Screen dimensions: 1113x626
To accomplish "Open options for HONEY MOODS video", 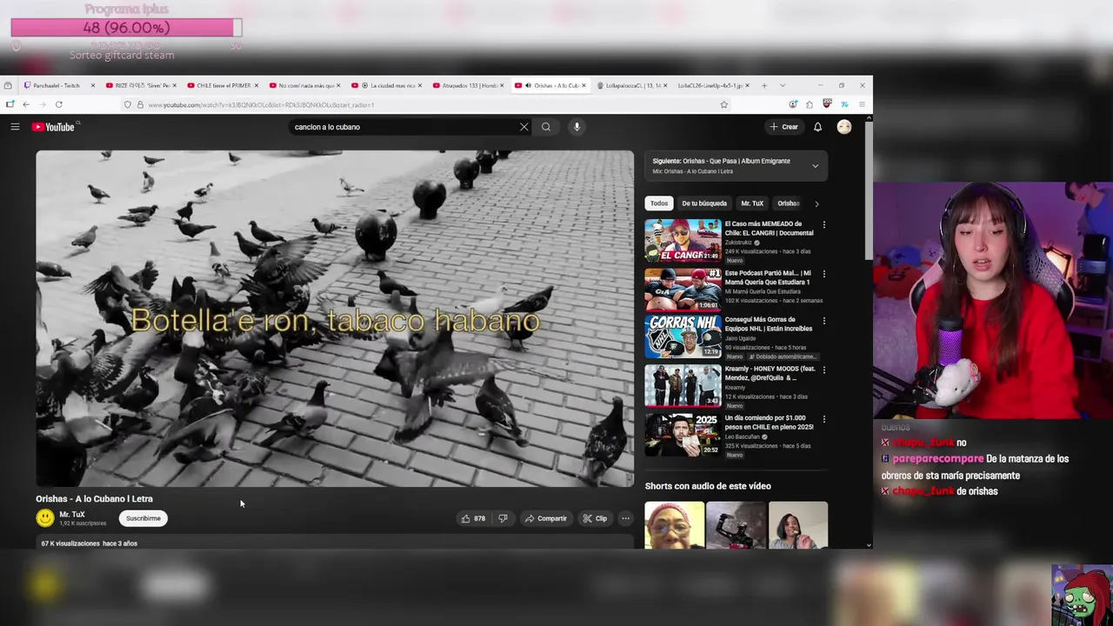I will coord(824,370).
